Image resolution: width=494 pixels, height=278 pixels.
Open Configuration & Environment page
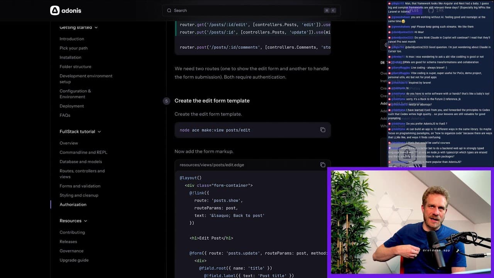(75, 94)
